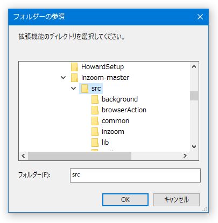Screen dimensions: 218x223
Task: Confirm selection with the OK button
Action: [x=125, y=200]
